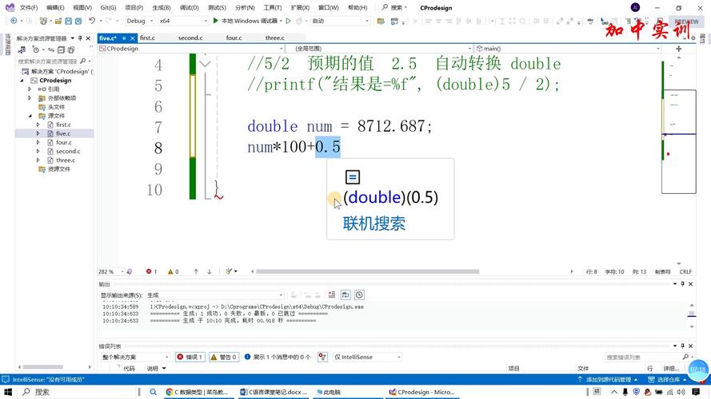The width and height of the screenshot is (711, 399).
Task: Open the 生成(B) Build menu
Action: (x=162, y=7)
